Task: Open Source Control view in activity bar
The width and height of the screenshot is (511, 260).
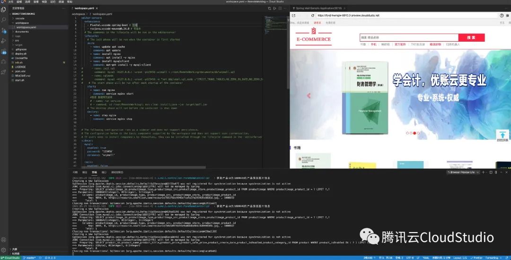Action: 4,30
